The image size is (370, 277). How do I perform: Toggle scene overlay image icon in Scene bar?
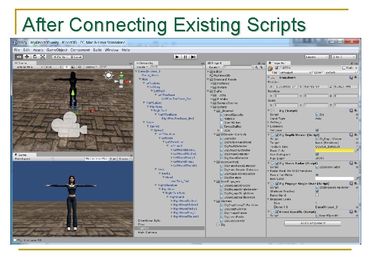click(x=73, y=67)
